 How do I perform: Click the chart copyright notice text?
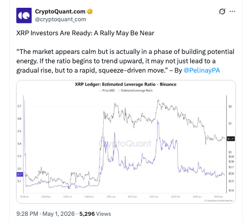coord(218,201)
